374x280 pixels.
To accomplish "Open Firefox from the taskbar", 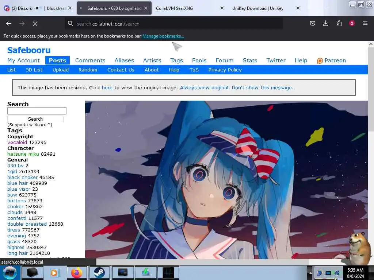I will pyautogui.click(x=77, y=273).
